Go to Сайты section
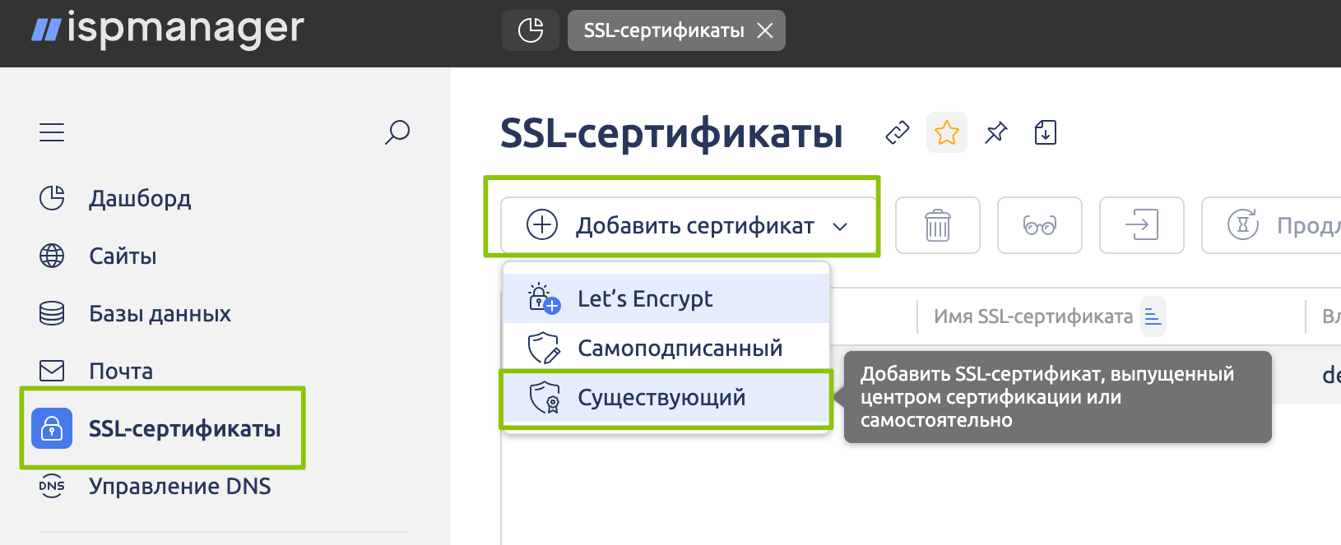This screenshot has height=545, width=1341. click(123, 256)
